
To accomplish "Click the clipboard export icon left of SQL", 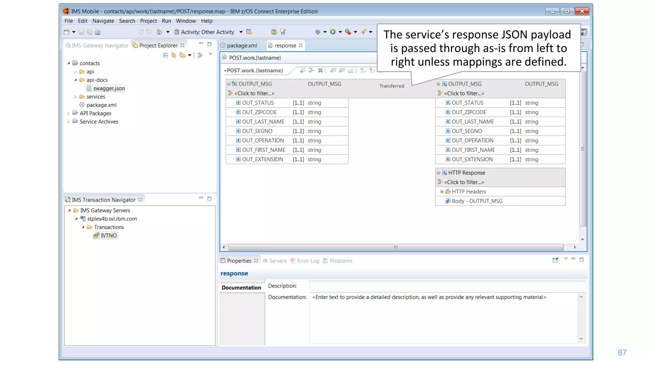I will [x=274, y=32].
